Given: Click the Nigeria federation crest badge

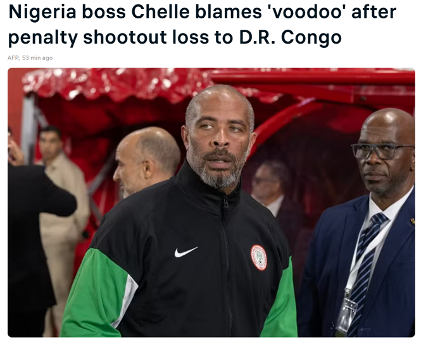Looking at the screenshot, I should 259,257.
